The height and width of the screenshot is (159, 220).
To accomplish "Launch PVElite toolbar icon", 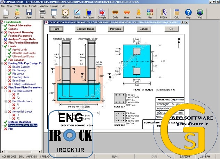I will pos(163,14).
